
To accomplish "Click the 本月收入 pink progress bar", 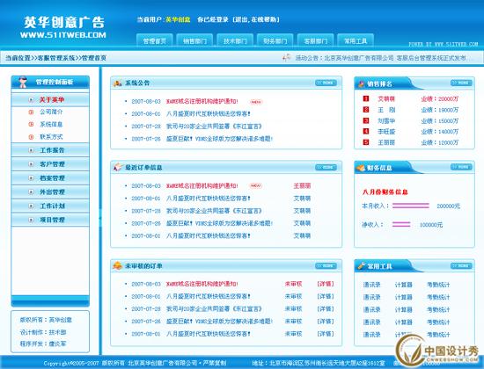I will coord(411,206).
